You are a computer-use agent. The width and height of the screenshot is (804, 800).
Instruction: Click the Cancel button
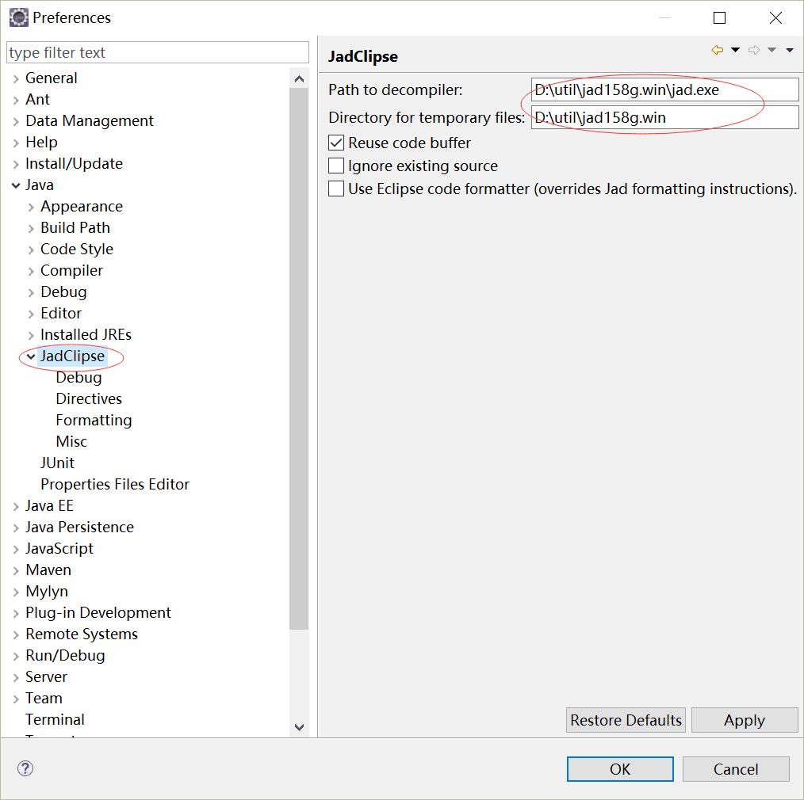tap(736, 769)
